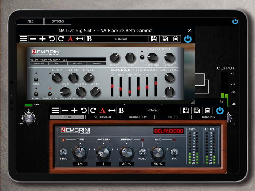Select preset slot A in Delay toolbar
The height and width of the screenshot is (191, 255).
tap(102, 110)
